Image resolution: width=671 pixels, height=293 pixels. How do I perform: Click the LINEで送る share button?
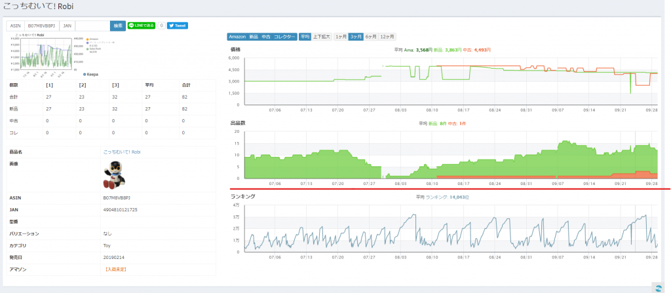[142, 26]
